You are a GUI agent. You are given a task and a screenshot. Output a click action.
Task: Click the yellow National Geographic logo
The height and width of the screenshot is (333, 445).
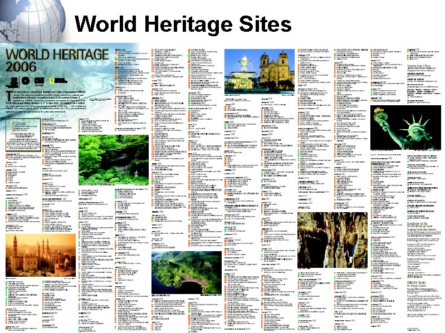(x=58, y=81)
